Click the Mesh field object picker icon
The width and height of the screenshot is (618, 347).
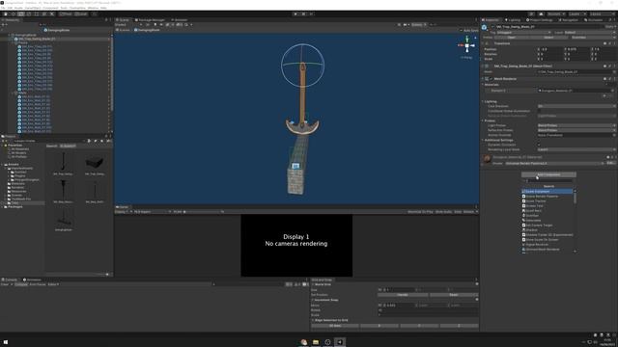tap(614, 72)
